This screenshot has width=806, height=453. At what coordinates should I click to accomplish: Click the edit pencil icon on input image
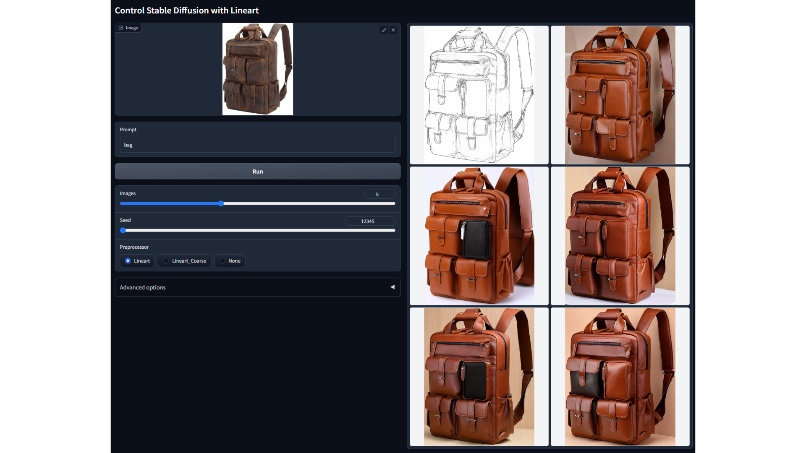[384, 30]
